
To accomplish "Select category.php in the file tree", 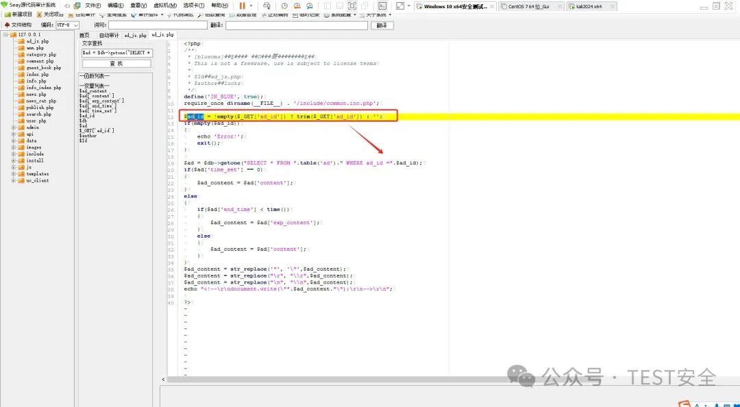I will tap(41, 55).
